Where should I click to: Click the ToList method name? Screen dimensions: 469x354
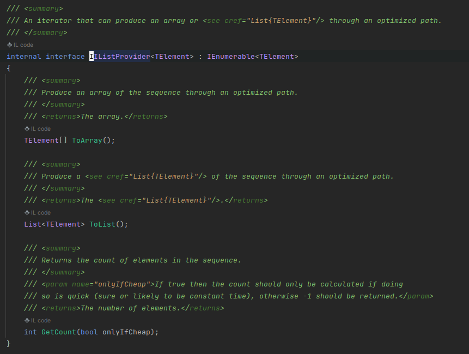(x=102, y=224)
